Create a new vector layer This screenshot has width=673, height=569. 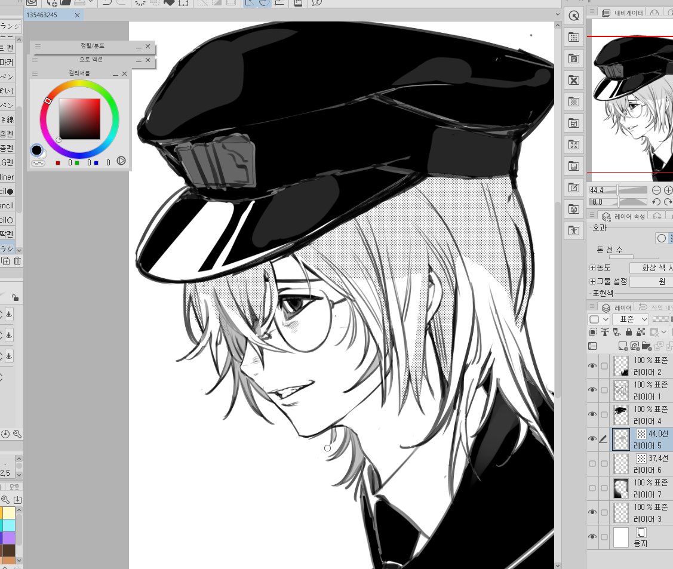(x=635, y=346)
